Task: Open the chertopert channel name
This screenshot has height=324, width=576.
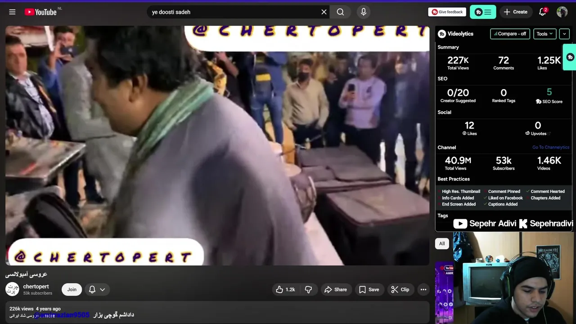Action: (x=36, y=287)
